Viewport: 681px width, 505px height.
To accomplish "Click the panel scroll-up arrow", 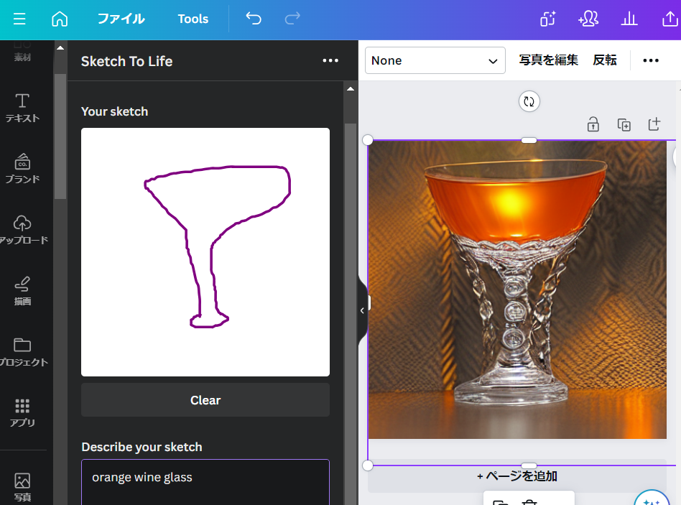I will 351,89.
